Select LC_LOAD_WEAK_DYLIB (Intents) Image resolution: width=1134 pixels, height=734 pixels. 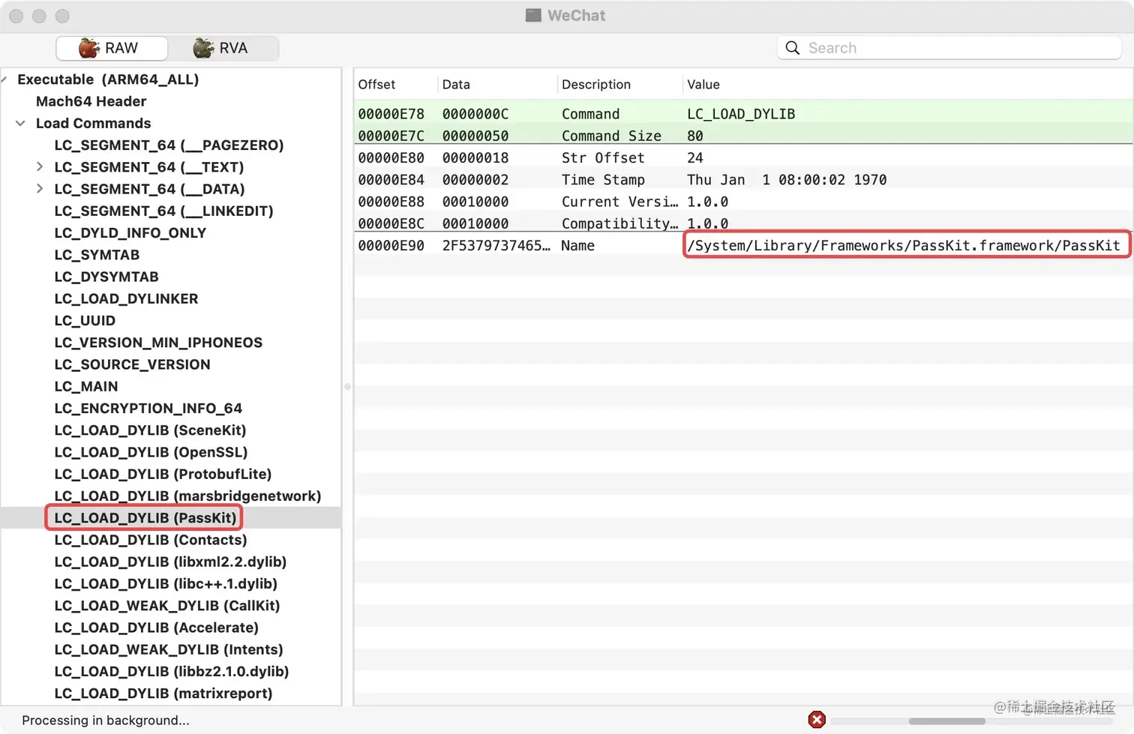click(x=168, y=649)
